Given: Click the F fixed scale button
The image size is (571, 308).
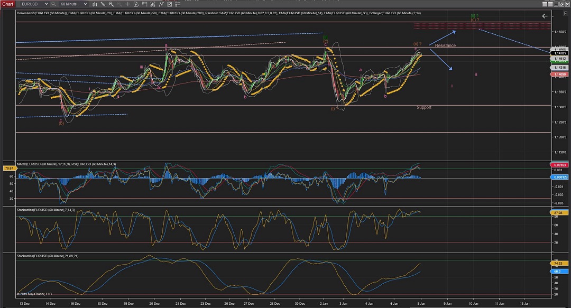Looking at the screenshot, I should (565, 13).
